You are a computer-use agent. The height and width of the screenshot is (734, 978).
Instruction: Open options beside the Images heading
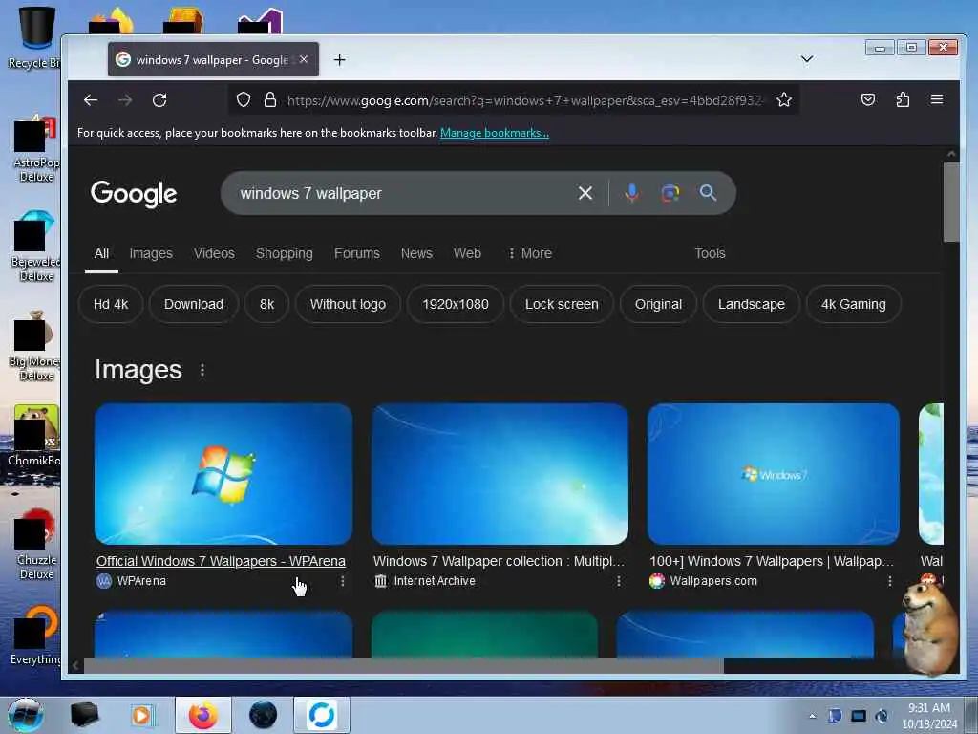click(202, 370)
